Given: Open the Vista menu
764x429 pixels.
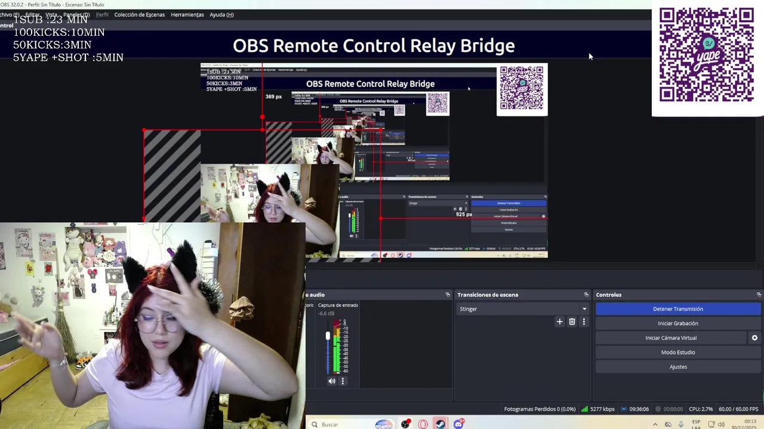Looking at the screenshot, I should tap(51, 15).
